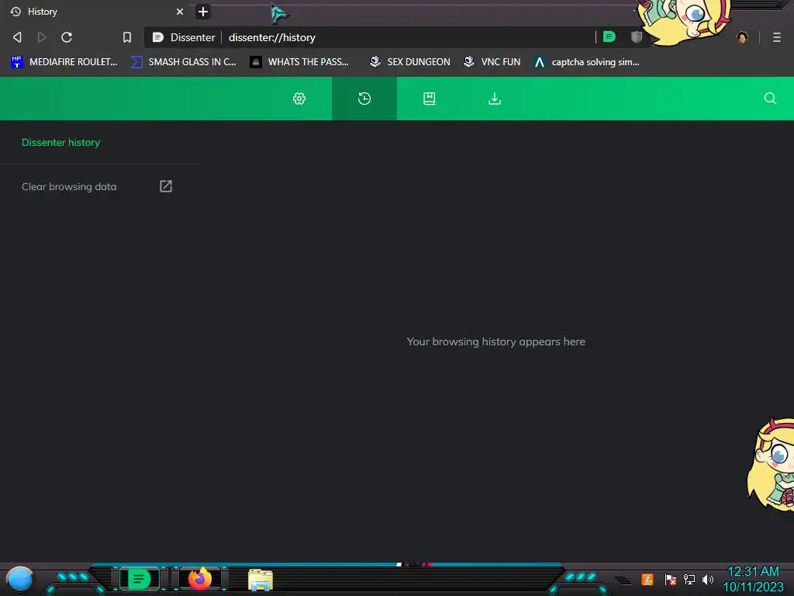Click the Start orb button

pos(19,579)
